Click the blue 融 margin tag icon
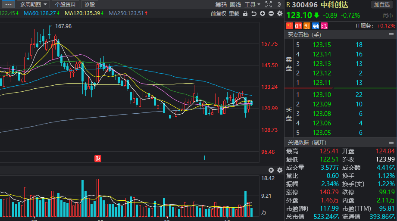This screenshot has width=397, height=221. 316,26
